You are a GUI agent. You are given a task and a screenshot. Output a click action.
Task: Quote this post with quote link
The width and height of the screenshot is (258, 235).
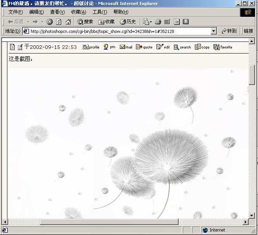144,47
